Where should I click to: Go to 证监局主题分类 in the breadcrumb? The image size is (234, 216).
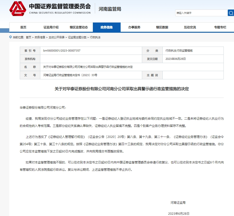(77, 37)
